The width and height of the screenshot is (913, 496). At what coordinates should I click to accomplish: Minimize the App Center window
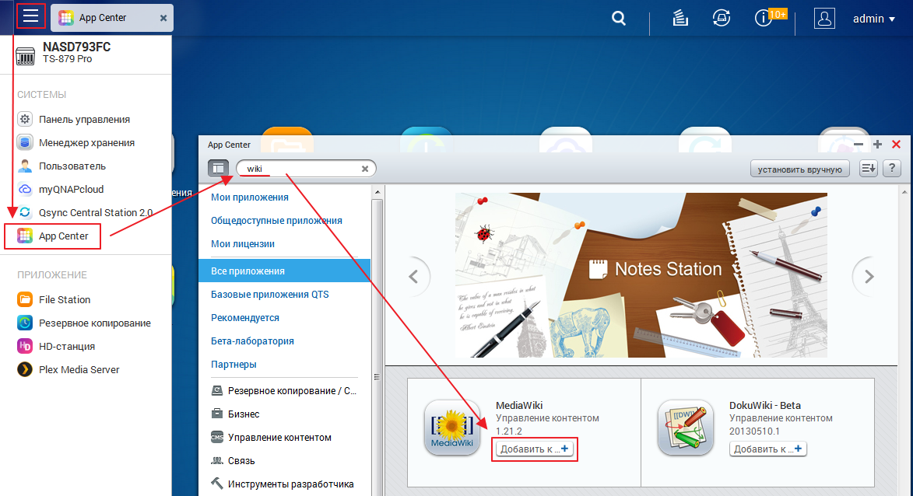(x=859, y=144)
